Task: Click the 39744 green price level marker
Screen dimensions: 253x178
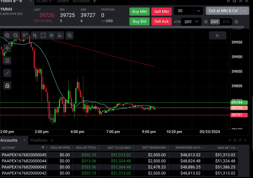Action: [239, 102]
